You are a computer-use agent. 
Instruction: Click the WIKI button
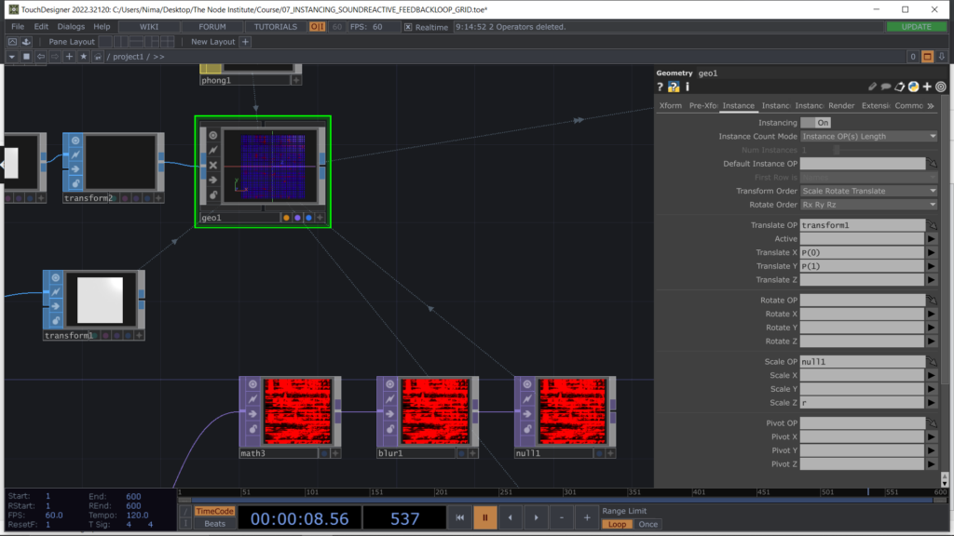pyautogui.click(x=149, y=27)
